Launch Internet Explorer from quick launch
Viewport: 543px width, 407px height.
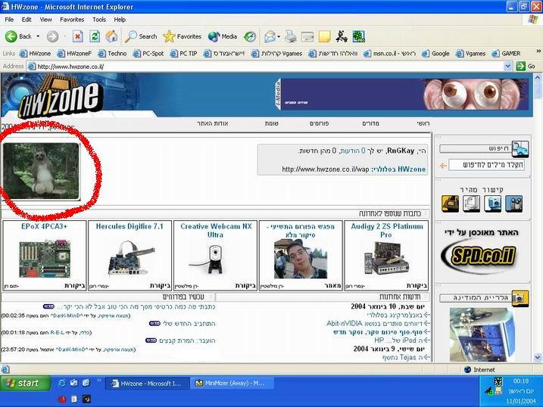point(61,383)
